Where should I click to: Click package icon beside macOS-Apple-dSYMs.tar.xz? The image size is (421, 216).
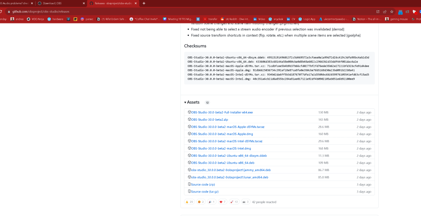coord(189,127)
